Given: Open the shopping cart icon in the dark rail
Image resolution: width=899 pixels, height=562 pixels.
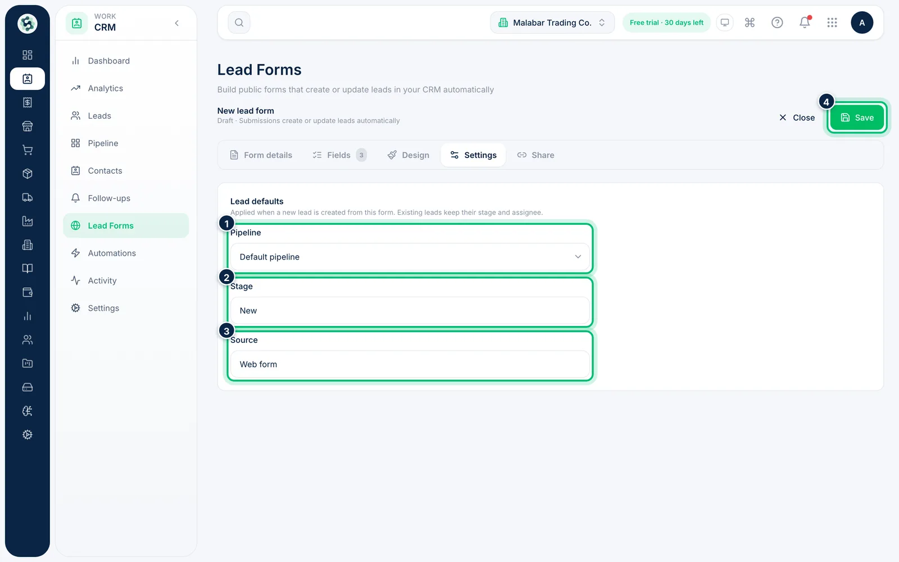Looking at the screenshot, I should click(x=27, y=150).
